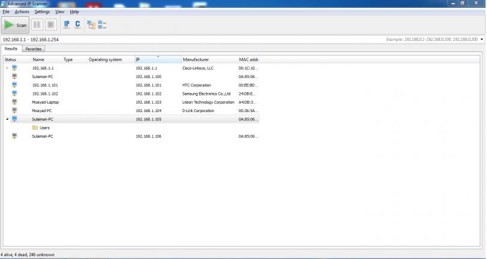Pause the scan
Viewport: 487px width, 259px height.
(x=37, y=25)
